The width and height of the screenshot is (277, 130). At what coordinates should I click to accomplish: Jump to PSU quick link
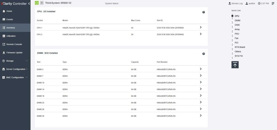coord(237,34)
